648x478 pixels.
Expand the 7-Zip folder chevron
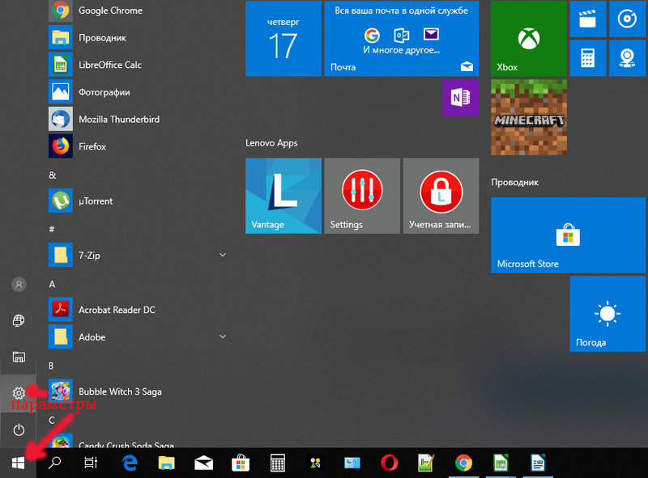222,255
